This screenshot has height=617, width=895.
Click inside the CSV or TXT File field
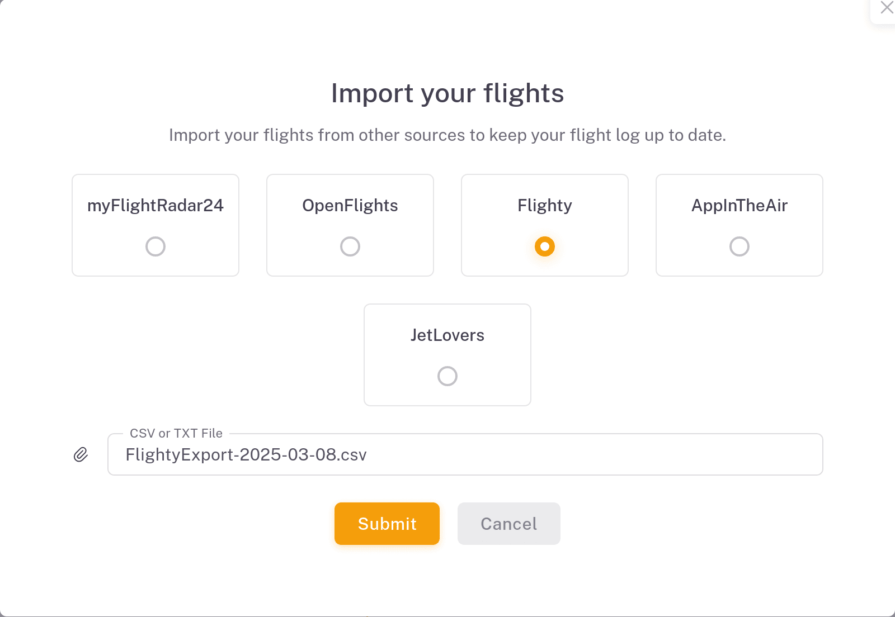465,454
